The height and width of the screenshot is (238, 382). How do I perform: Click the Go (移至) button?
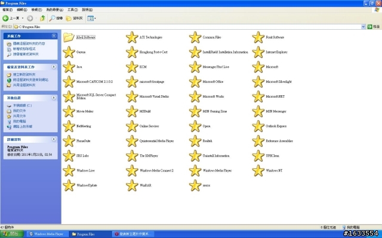(374, 27)
